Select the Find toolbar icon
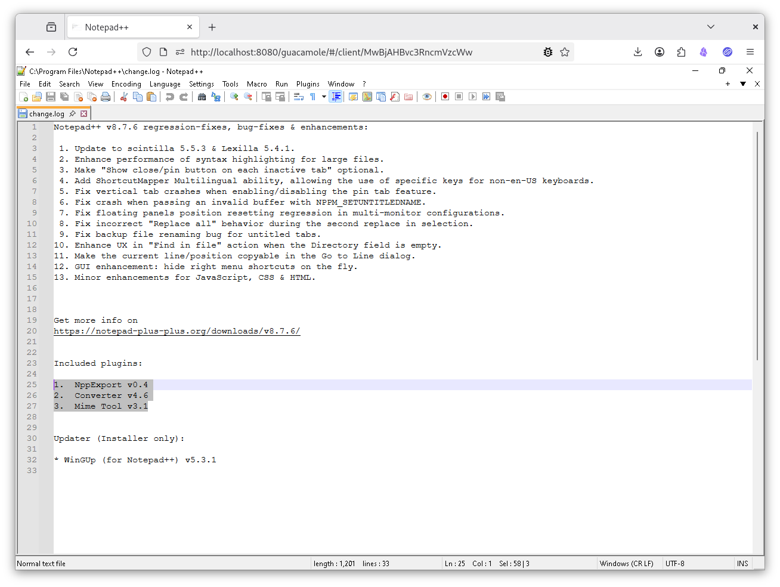780x587 pixels. pyautogui.click(x=202, y=96)
